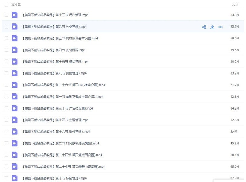Viewport: 246px width, 182px height.
Task: Select checkbox of 第二十七节 首页最新内容设置
Action: (x=6, y=167)
